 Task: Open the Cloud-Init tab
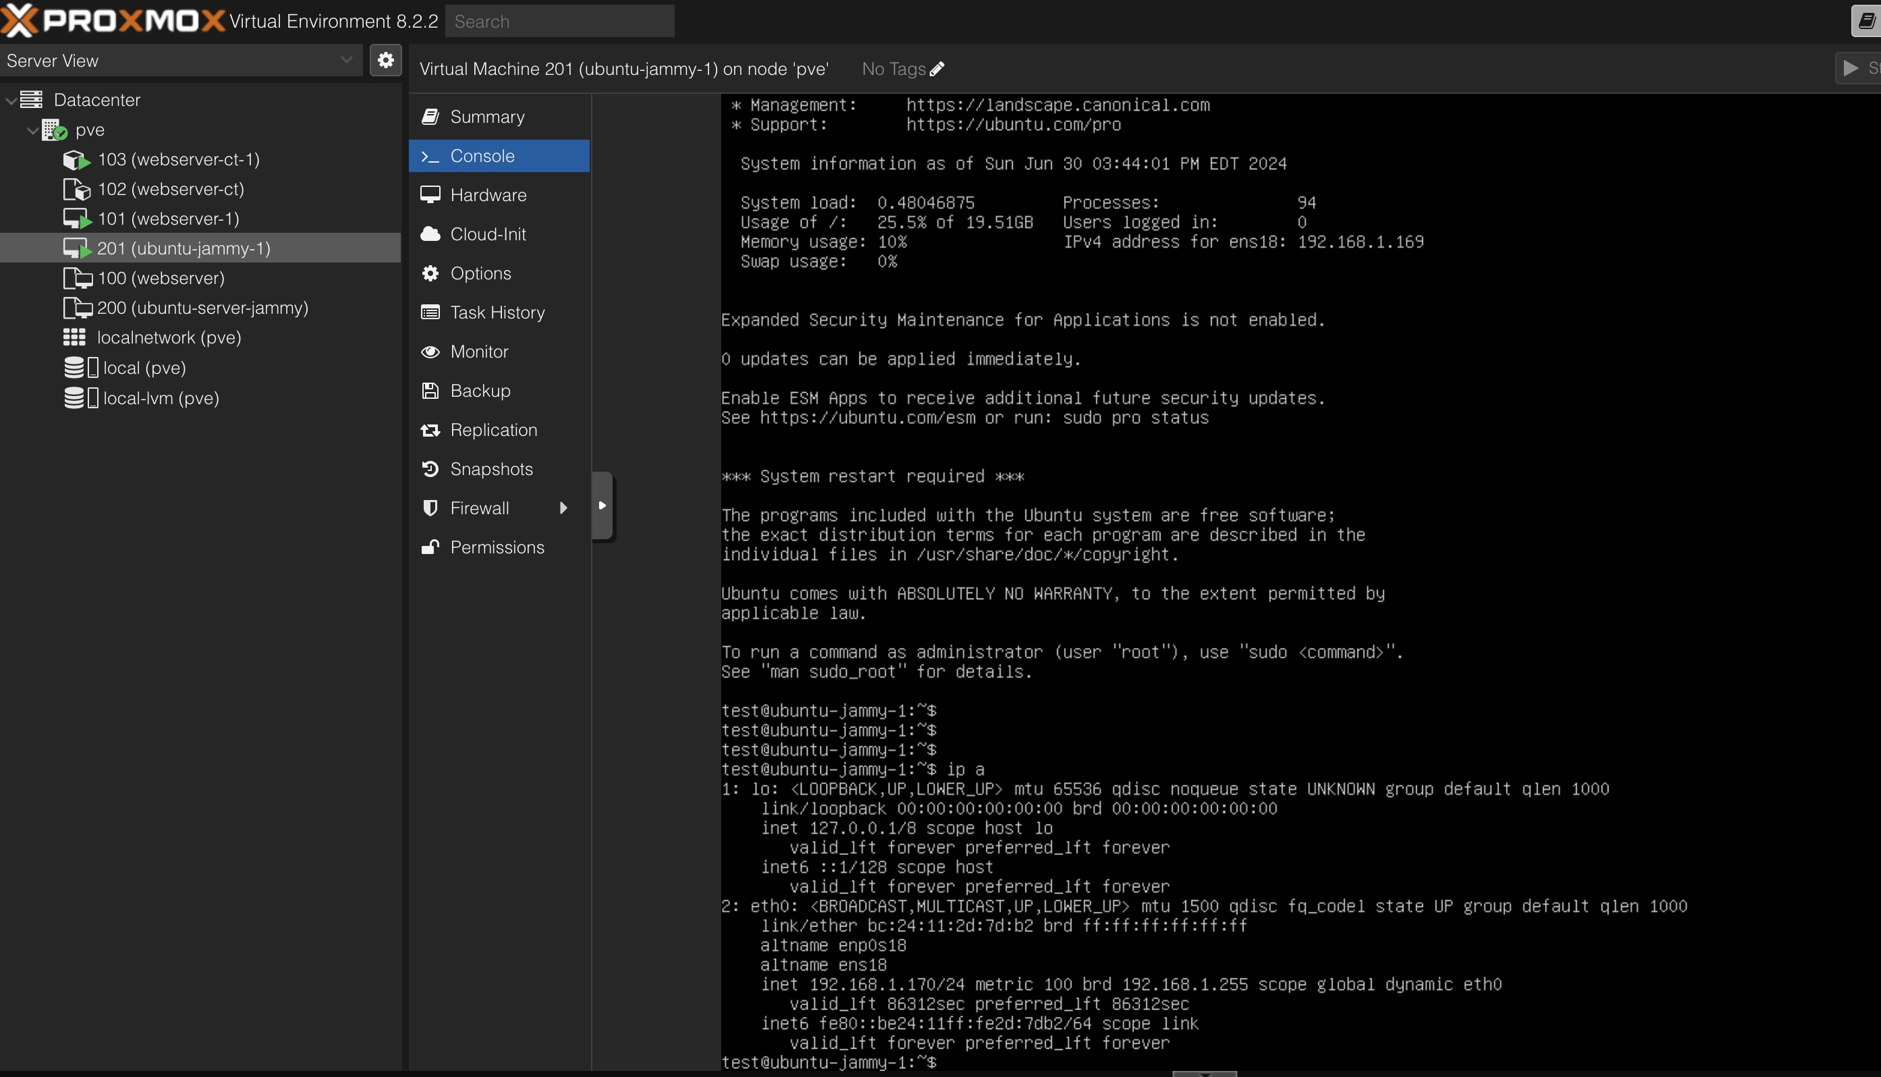(499, 234)
